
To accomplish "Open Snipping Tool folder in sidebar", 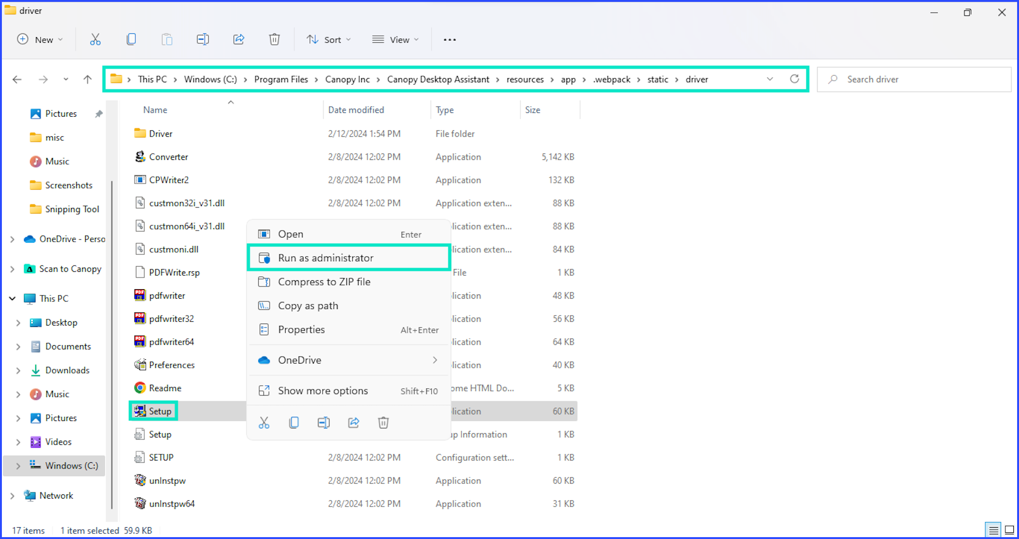I will pos(64,209).
